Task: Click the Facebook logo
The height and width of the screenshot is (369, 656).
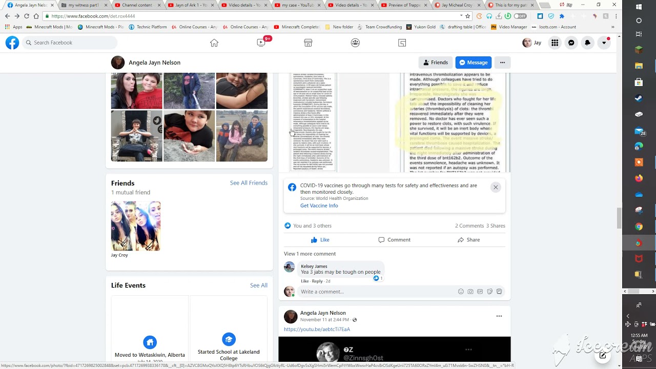Action: point(12,43)
